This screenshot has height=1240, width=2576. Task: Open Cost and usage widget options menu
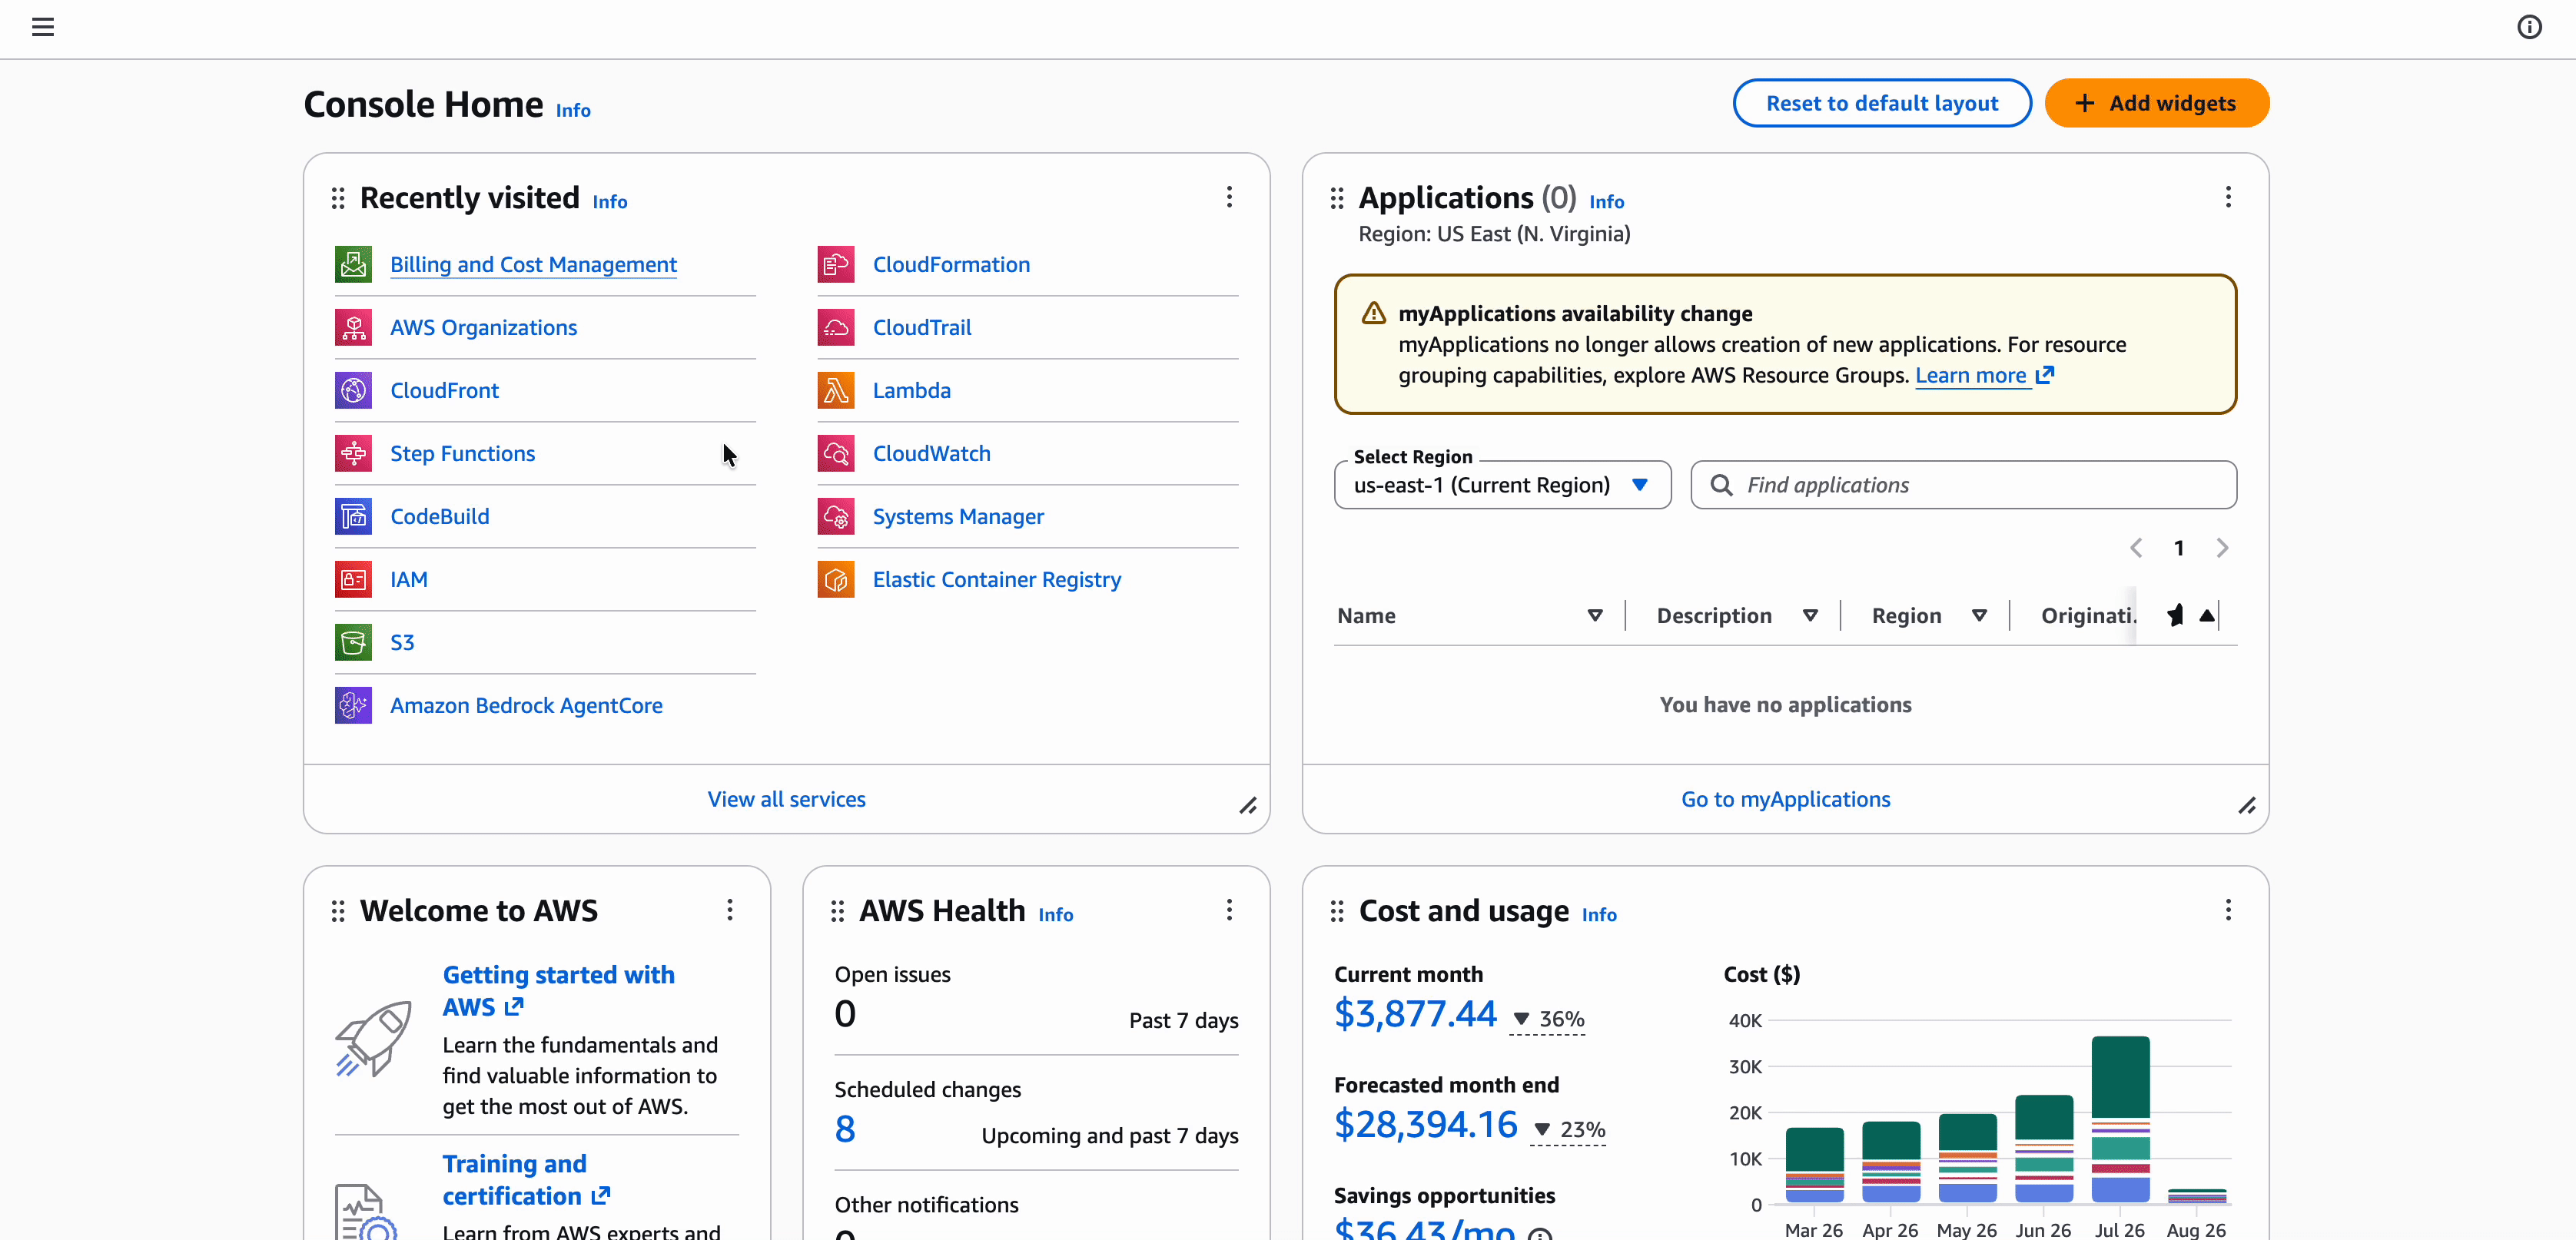(x=2228, y=909)
